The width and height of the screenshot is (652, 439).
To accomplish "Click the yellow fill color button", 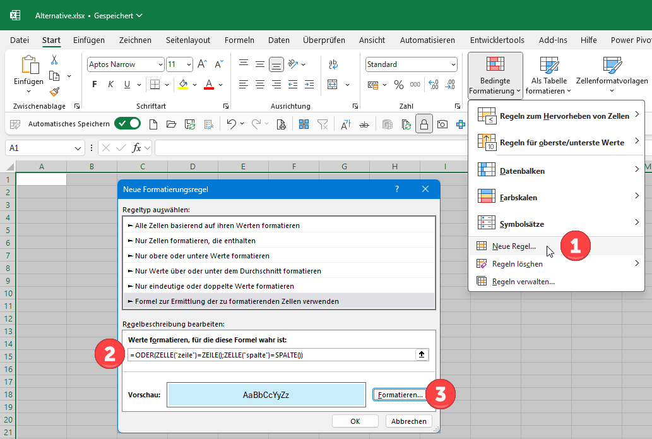I will coord(183,85).
